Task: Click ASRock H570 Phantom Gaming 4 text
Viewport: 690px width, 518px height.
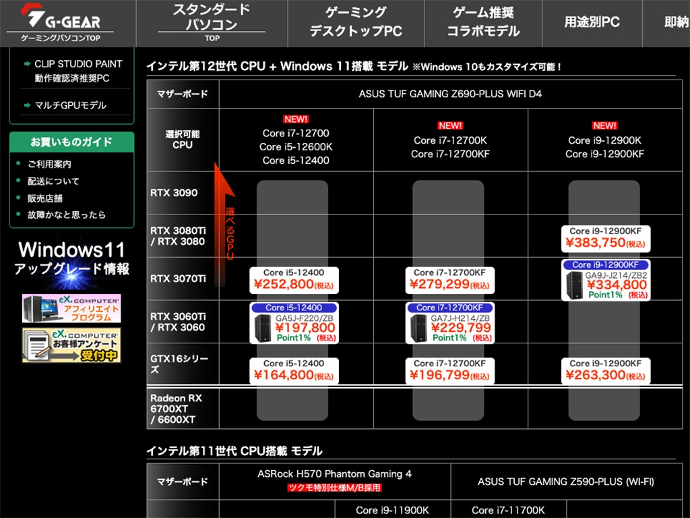Action: pos(334,474)
